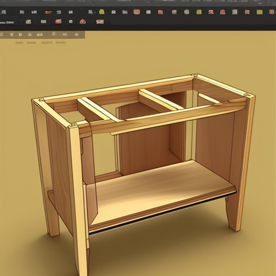276x276 pixels.
Task: Click the tall narrow icon in beige sub-toolbar
Action: point(54,34)
